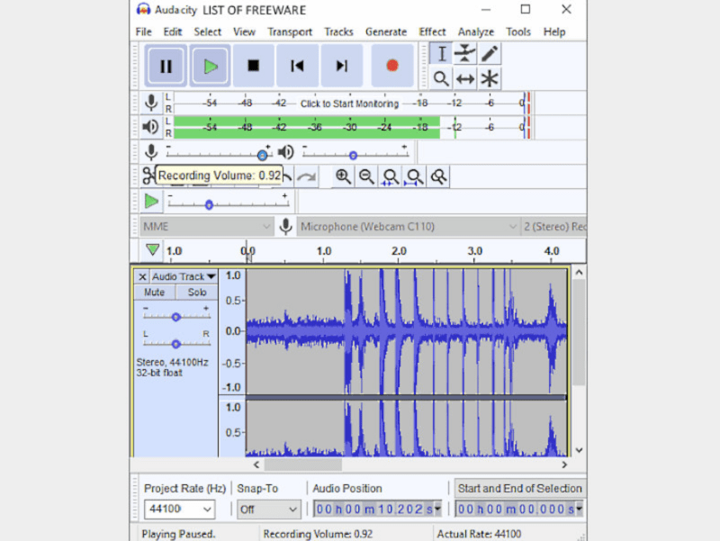Click the playback level meter bar
720x541 pixels.
[349, 127]
